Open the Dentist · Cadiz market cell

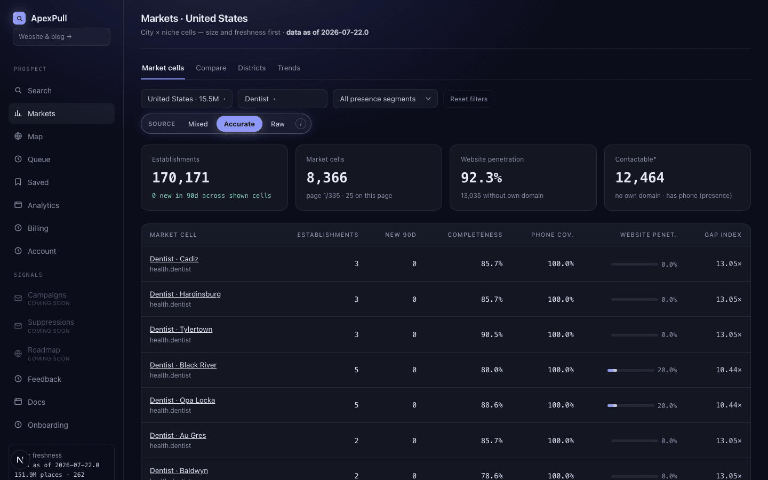174,259
